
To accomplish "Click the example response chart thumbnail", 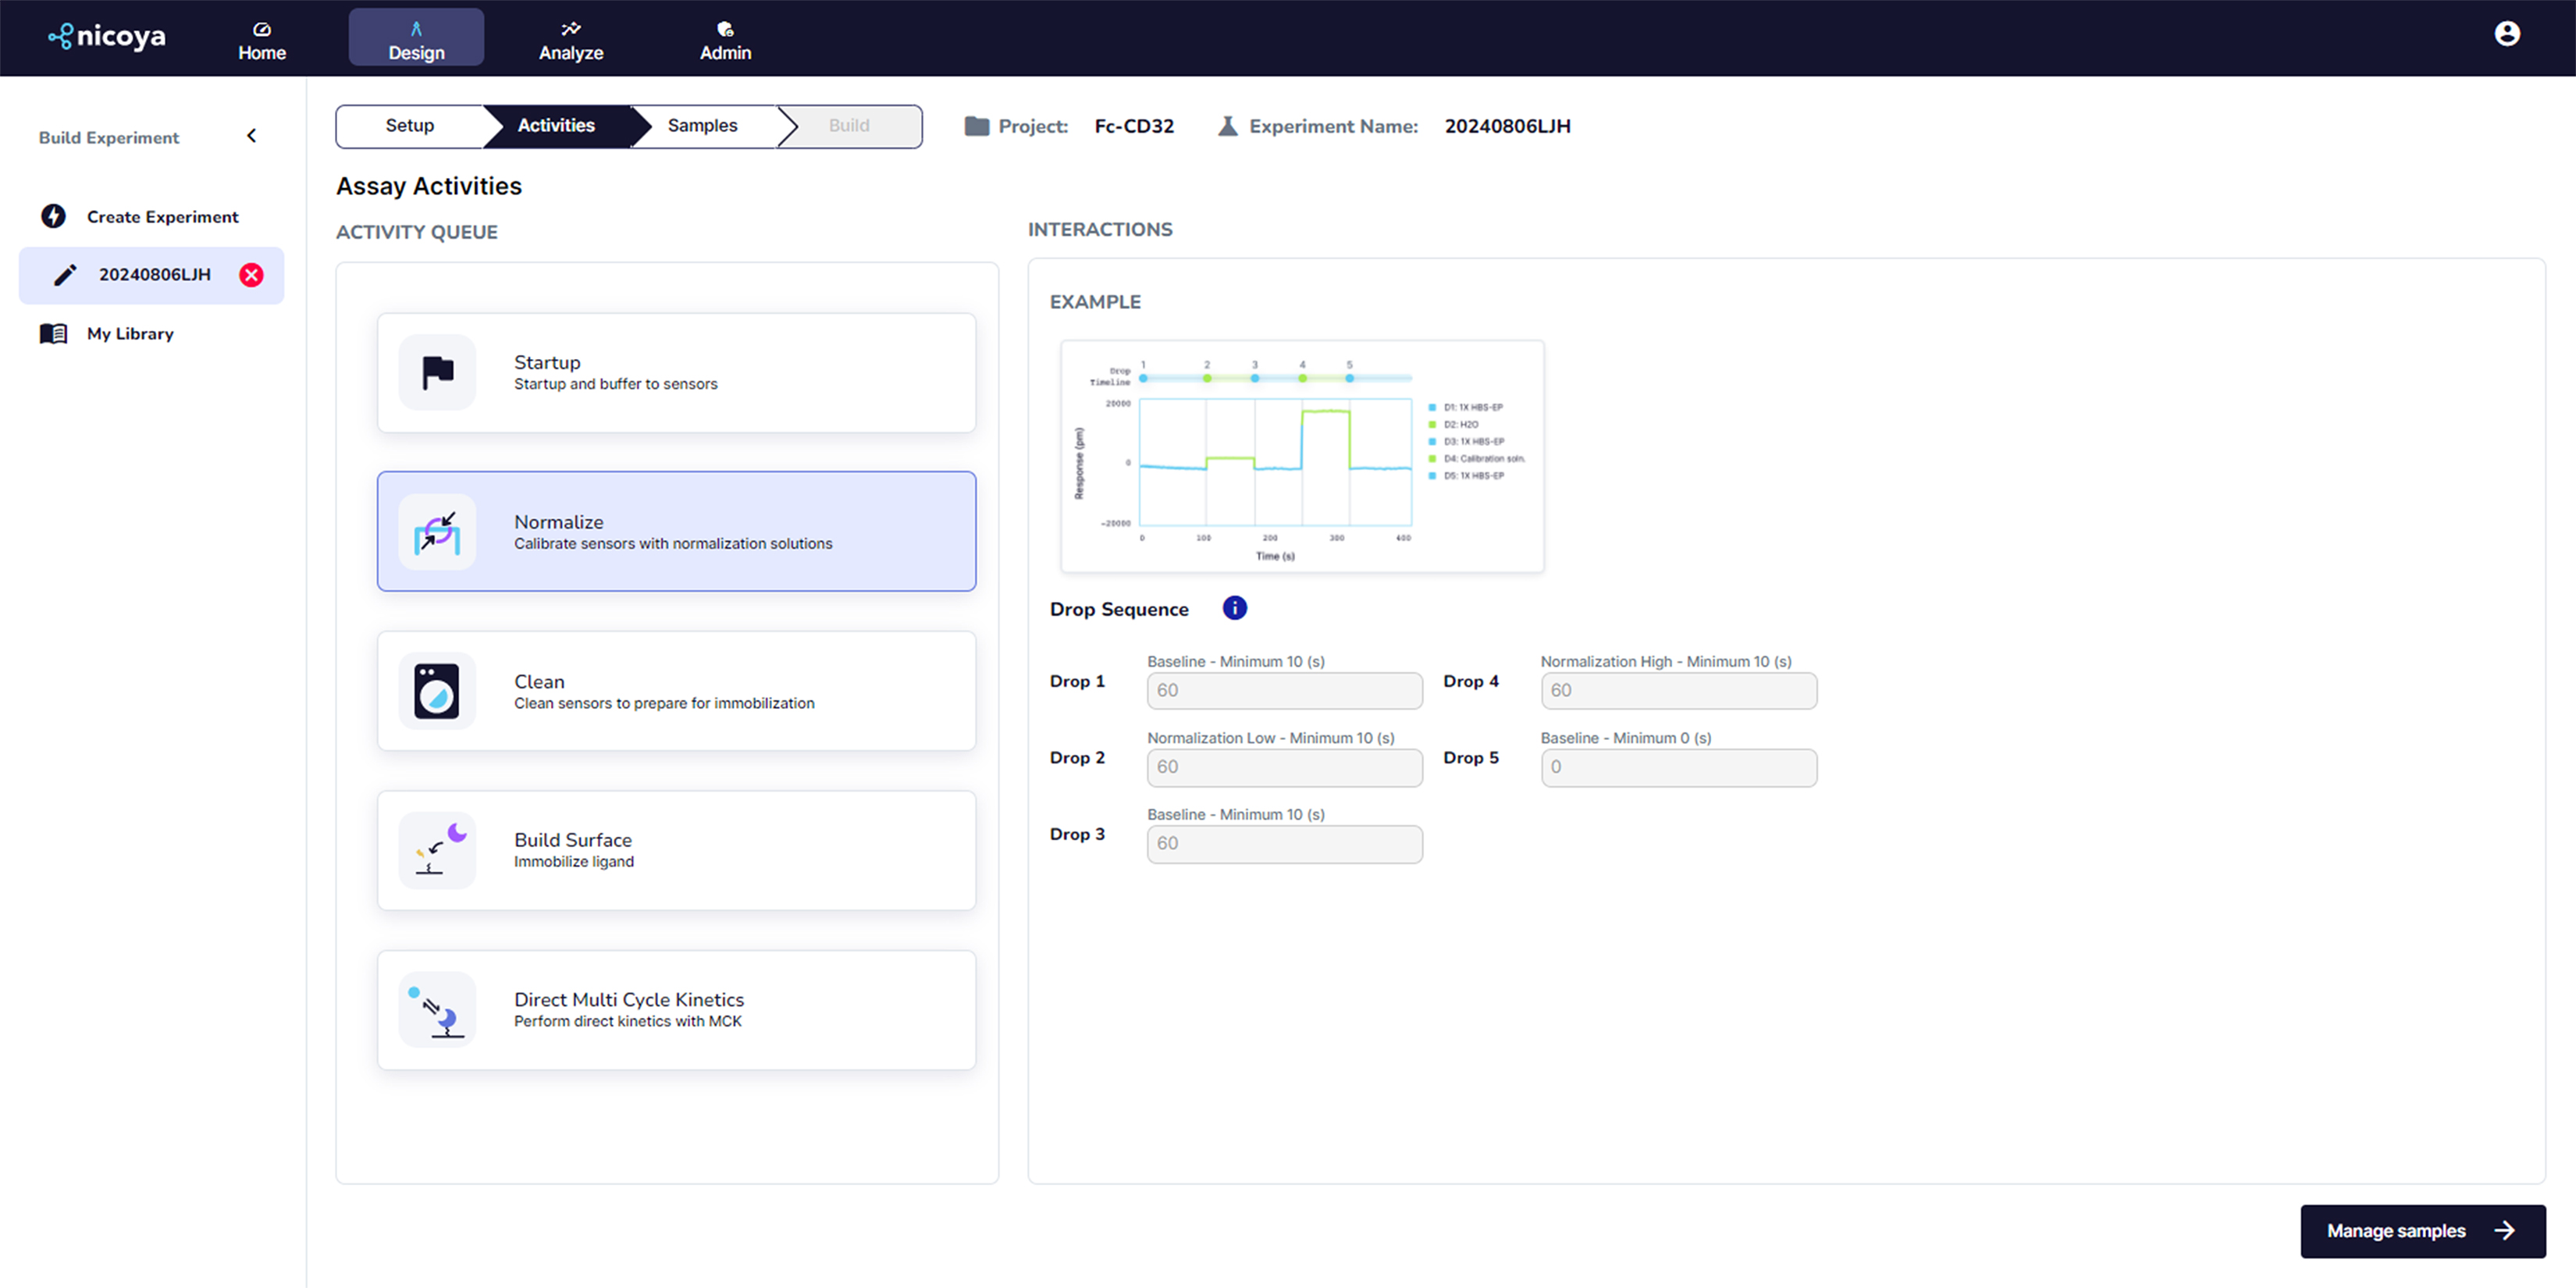I will click(1301, 457).
